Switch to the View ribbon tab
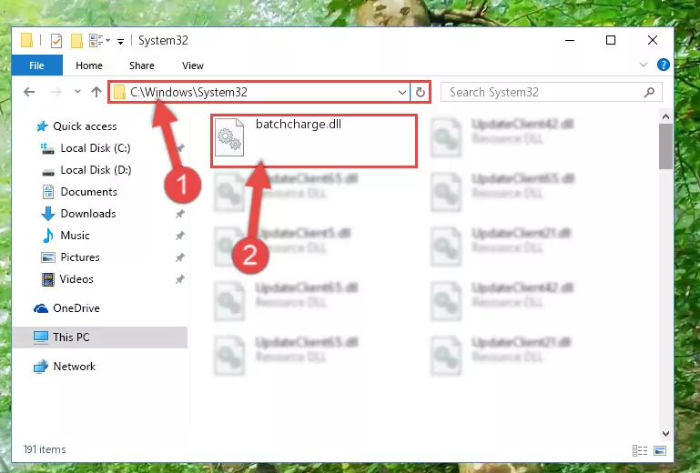 (192, 65)
